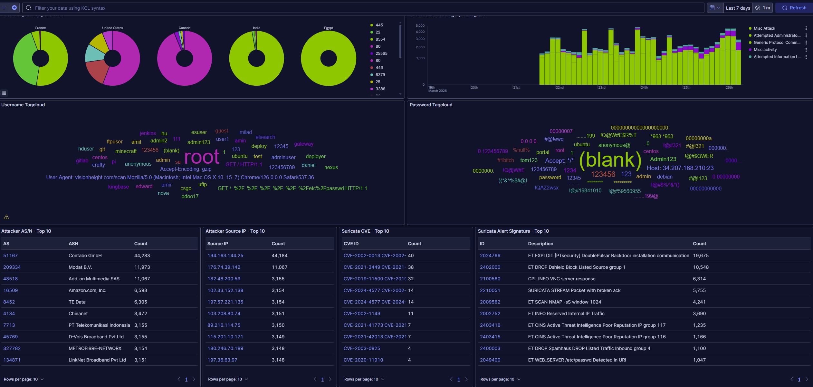Click the Refresh button
The image size is (813, 387).
pyautogui.click(x=794, y=8)
